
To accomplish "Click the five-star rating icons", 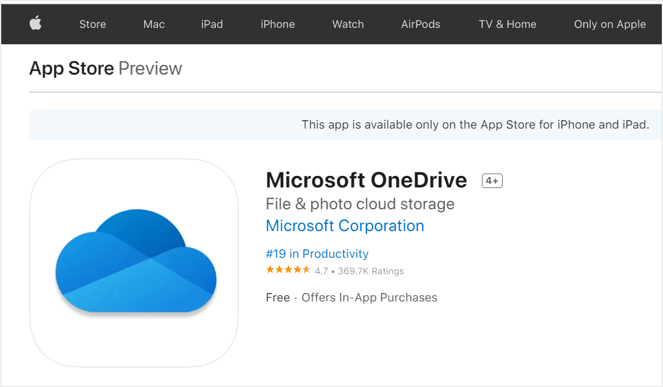I will click(x=288, y=270).
